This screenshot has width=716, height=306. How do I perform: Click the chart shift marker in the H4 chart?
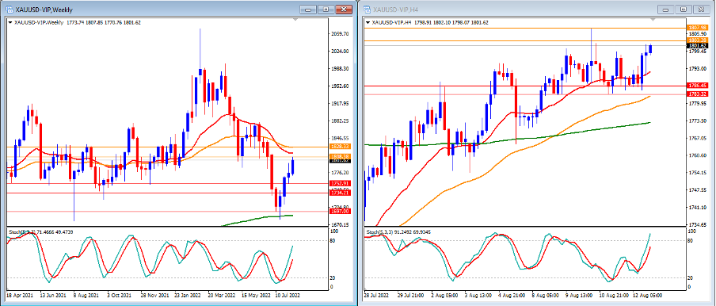click(x=653, y=20)
